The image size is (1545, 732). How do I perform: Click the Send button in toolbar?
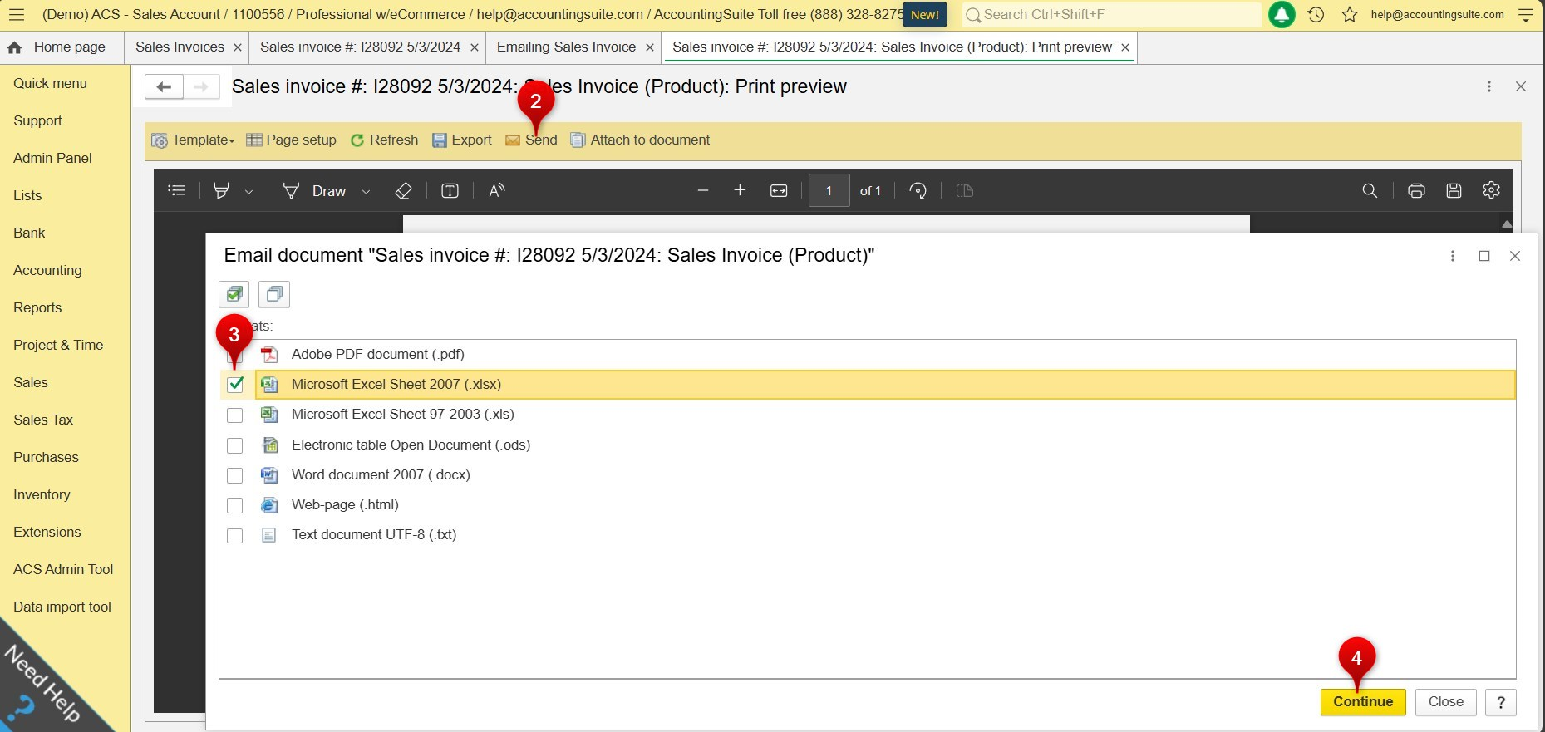point(531,140)
